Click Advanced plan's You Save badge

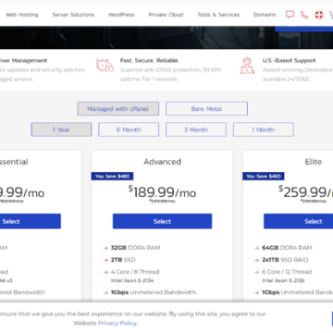112,176
